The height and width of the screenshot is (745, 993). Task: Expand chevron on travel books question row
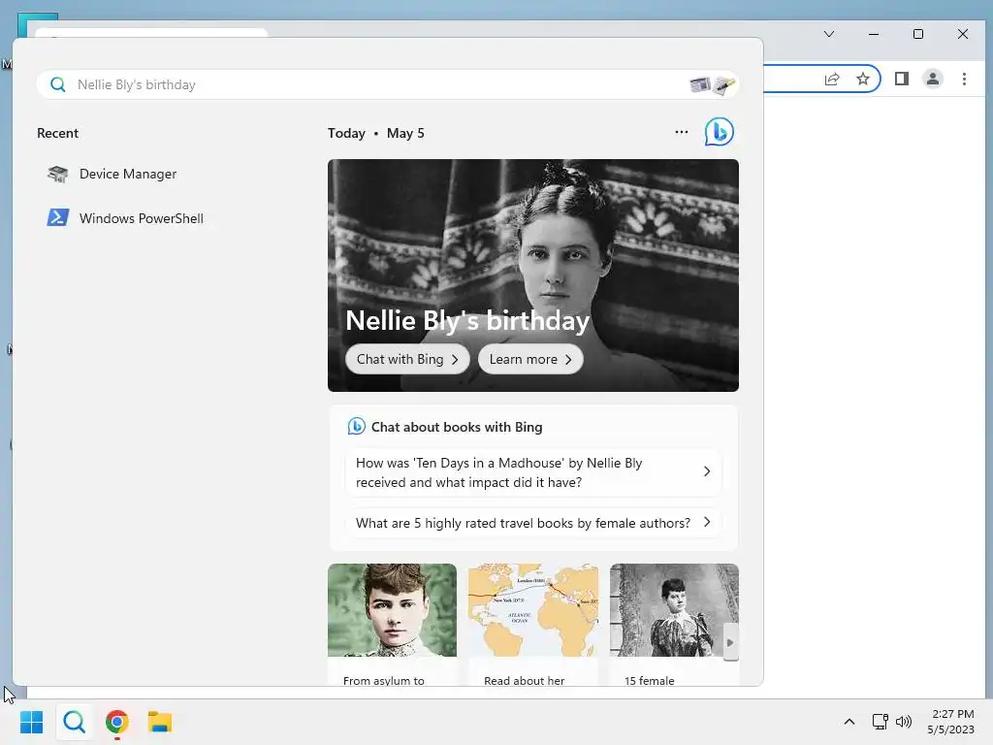click(x=707, y=522)
